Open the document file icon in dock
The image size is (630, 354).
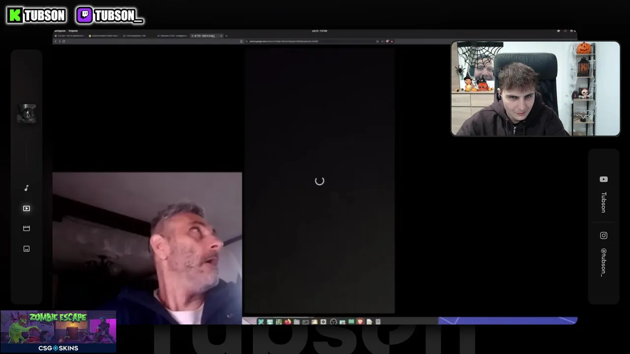pos(369,322)
